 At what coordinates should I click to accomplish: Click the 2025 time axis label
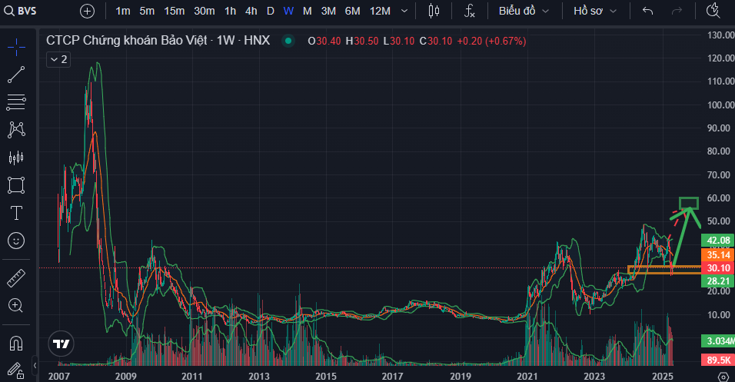click(x=663, y=377)
